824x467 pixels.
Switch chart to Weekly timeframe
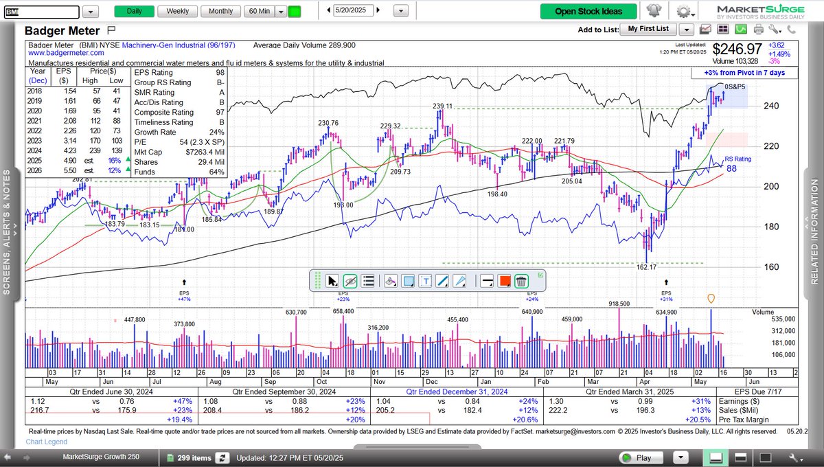(178, 11)
